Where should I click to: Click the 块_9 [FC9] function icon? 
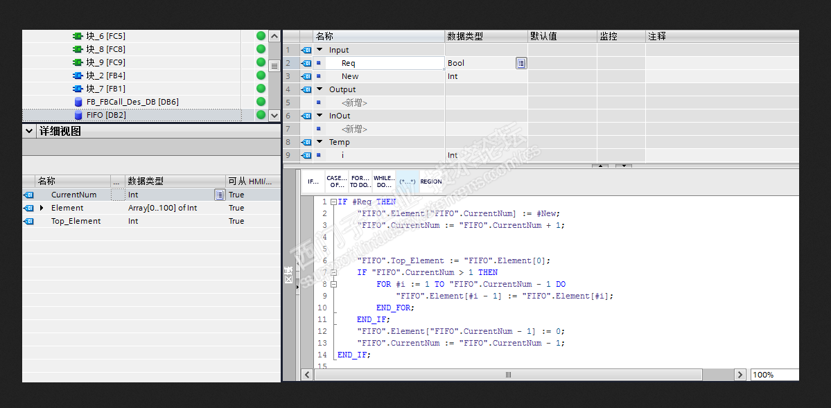pyautogui.click(x=78, y=62)
